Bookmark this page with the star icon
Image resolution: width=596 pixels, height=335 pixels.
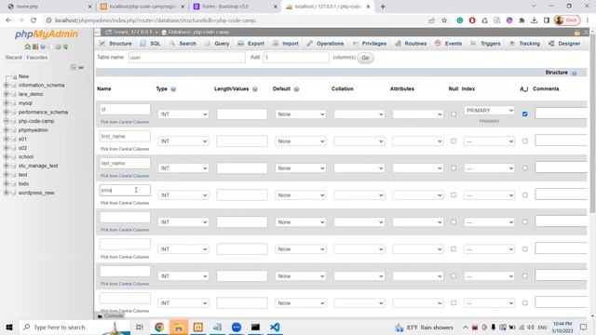click(x=444, y=20)
